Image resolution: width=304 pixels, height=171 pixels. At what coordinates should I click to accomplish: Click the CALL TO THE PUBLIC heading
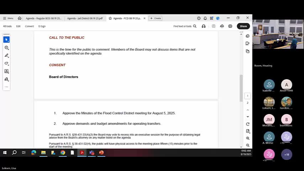click(67, 38)
